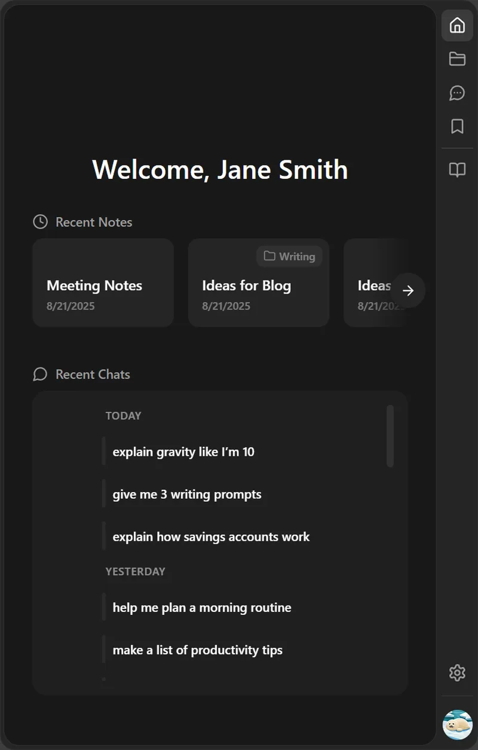The image size is (478, 750).
Task: Click the seal profile avatar
Action: (458, 725)
